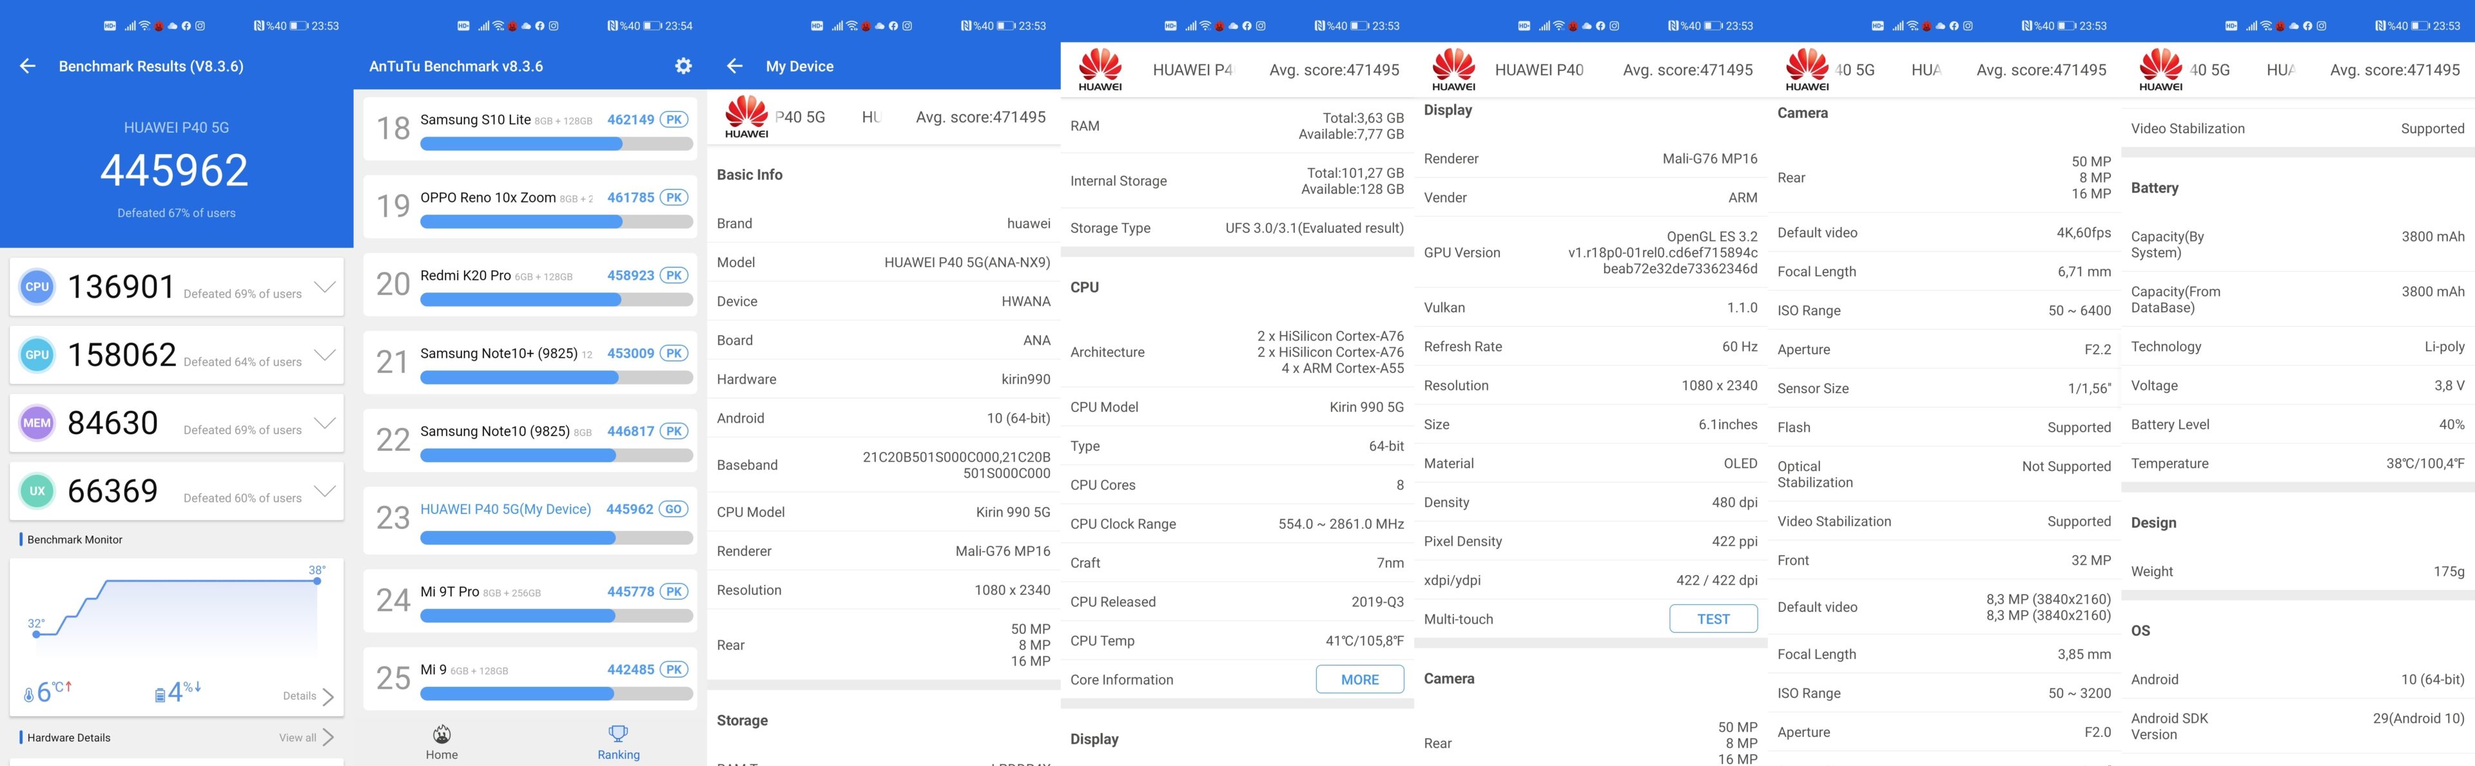Select Storage Type UFS 3.0/3.1 row
Viewport: 2475px width, 766px height.
pyautogui.click(x=1237, y=227)
